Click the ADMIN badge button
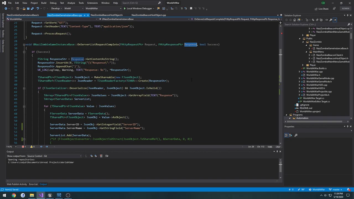This screenshot has width=354, height=199. [345, 9]
